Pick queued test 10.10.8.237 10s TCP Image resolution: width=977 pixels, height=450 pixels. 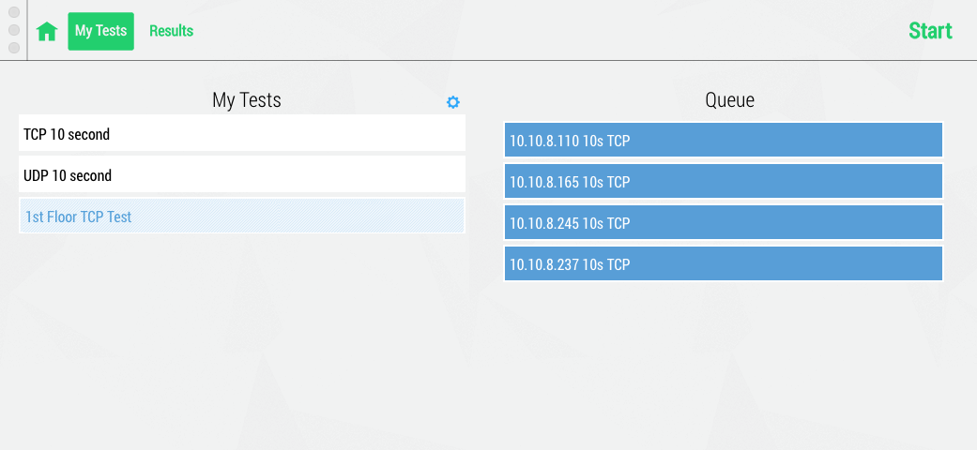click(723, 264)
